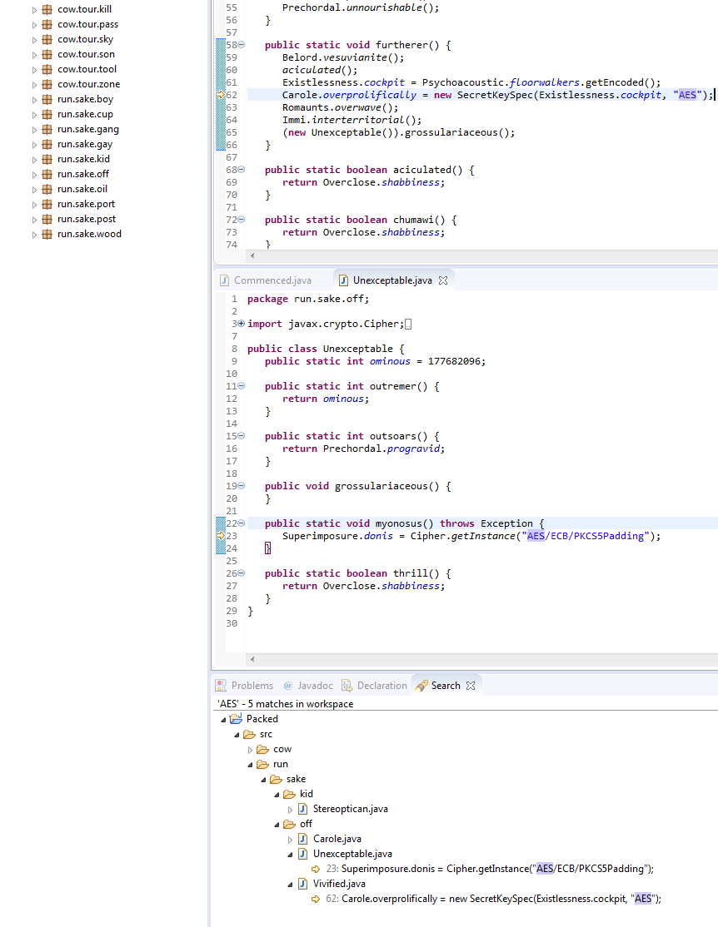Collapse the kid folder in search results
718x927 pixels.
[277, 795]
